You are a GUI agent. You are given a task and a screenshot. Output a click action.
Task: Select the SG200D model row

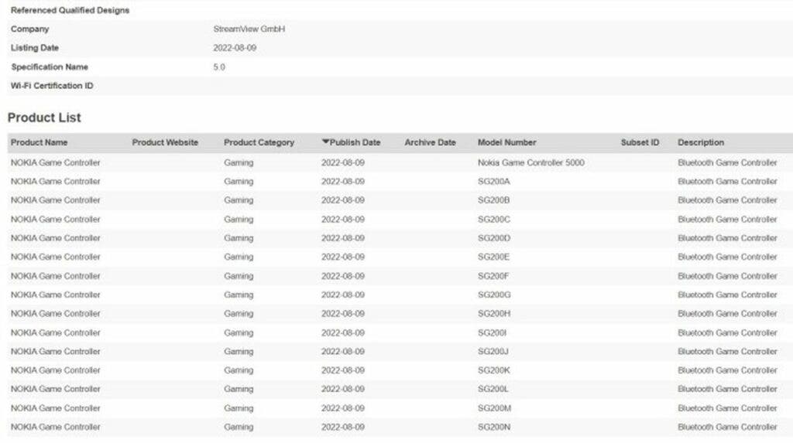(400, 238)
